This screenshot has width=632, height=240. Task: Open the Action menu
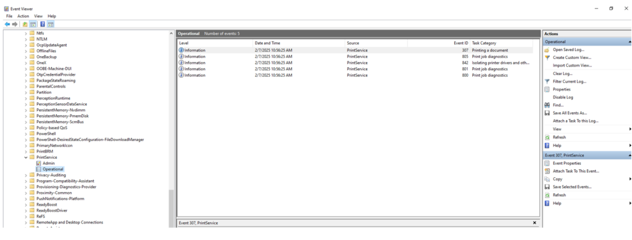click(x=23, y=16)
